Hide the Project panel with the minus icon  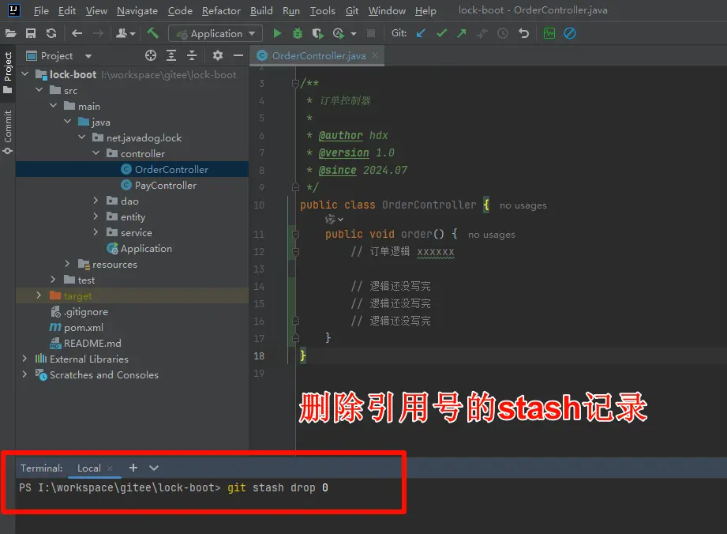[238, 55]
